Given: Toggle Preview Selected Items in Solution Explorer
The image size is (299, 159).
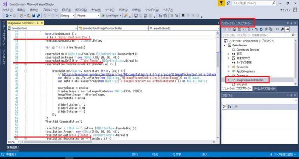Looking at the screenshot, I should (x=287, y=29).
